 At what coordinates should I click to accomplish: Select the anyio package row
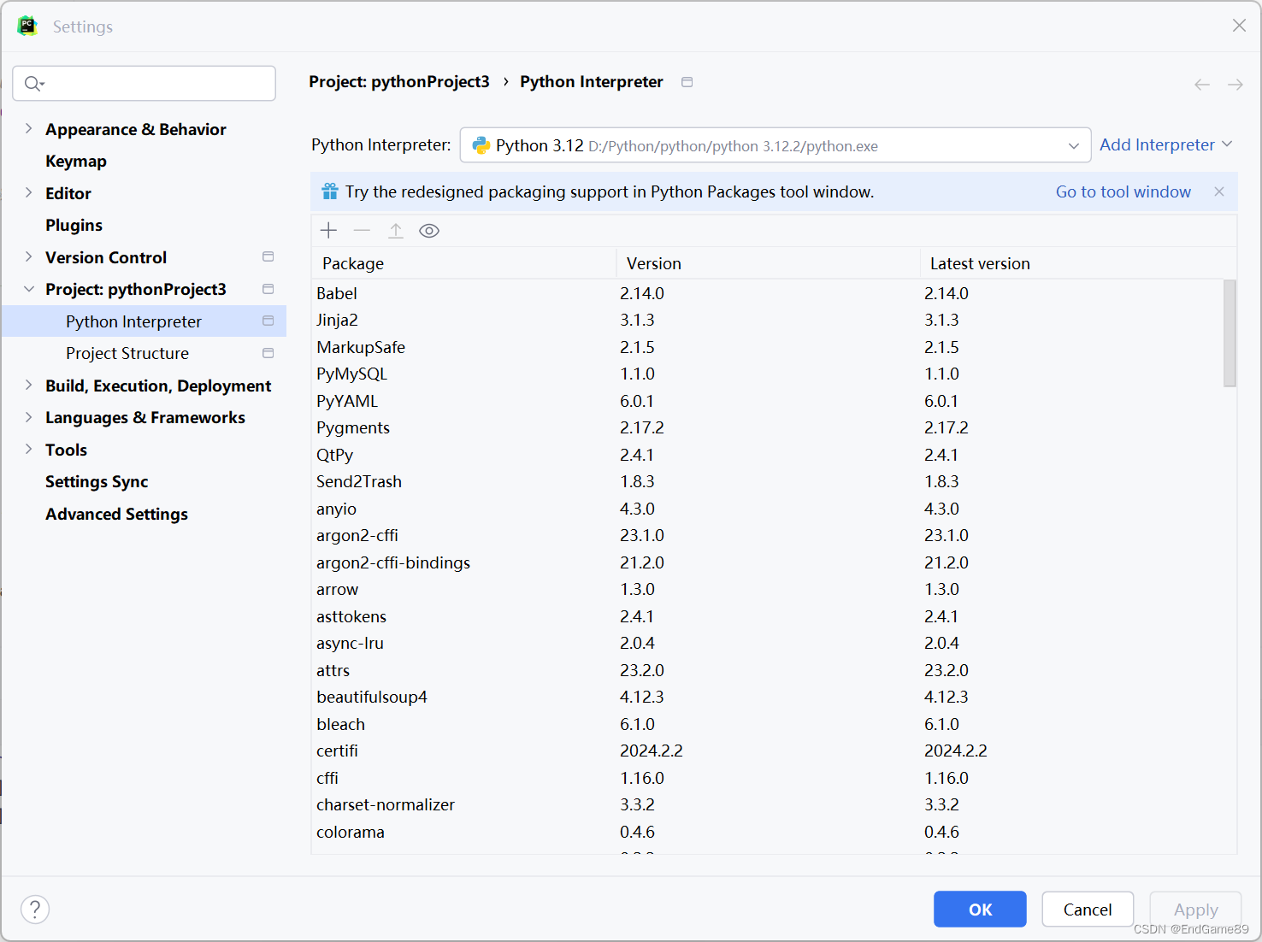pyautogui.click(x=767, y=509)
